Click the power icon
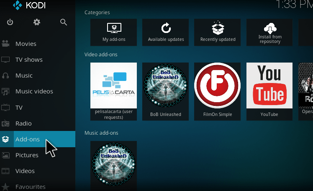Viewport: 313px width, 191px height. [x=10, y=22]
